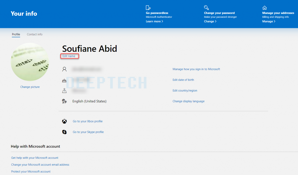The width and height of the screenshot is (298, 175).
Task: Go to your Skype profile
Action: [88, 132]
